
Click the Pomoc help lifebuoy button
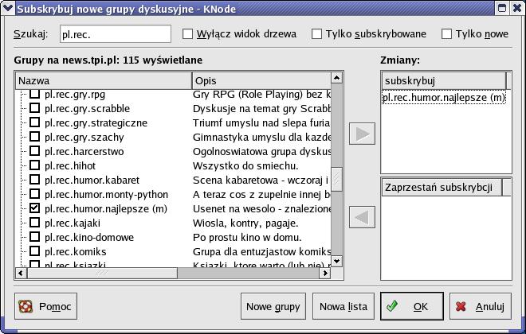pos(45,307)
